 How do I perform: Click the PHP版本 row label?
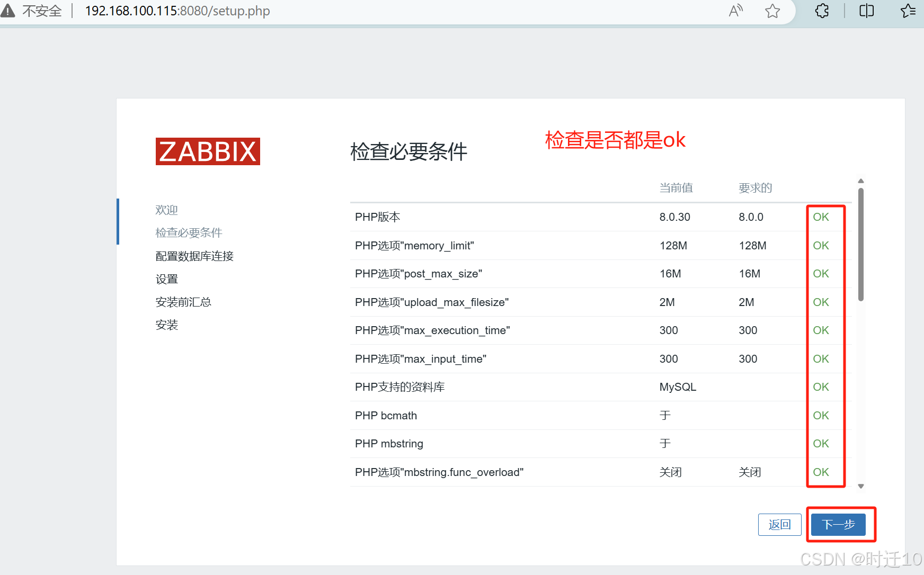pyautogui.click(x=377, y=217)
